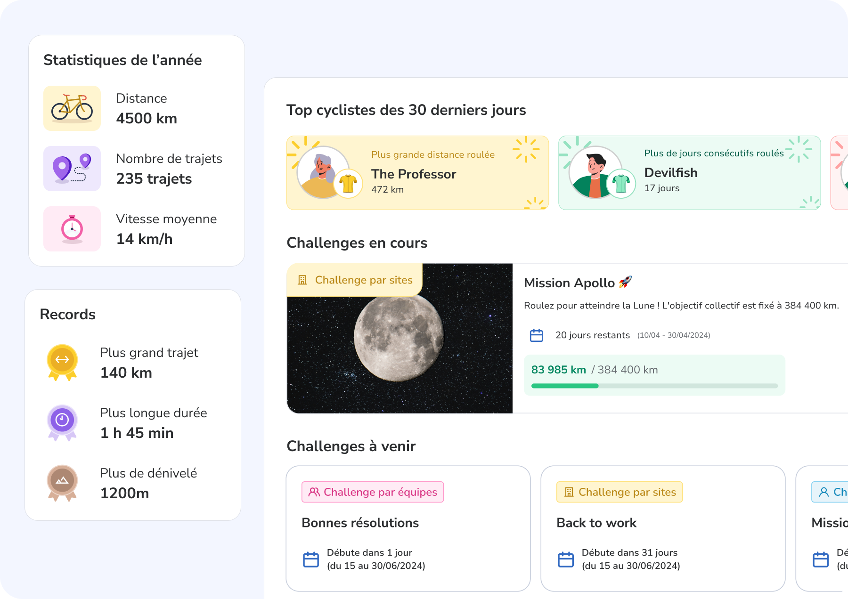Click the map pins trajets icon
The width and height of the screenshot is (848, 599).
(72, 169)
